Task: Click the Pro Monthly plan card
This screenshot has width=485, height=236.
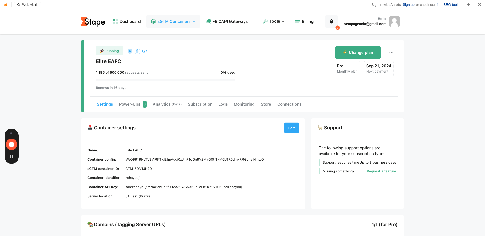Action: pyautogui.click(x=347, y=68)
